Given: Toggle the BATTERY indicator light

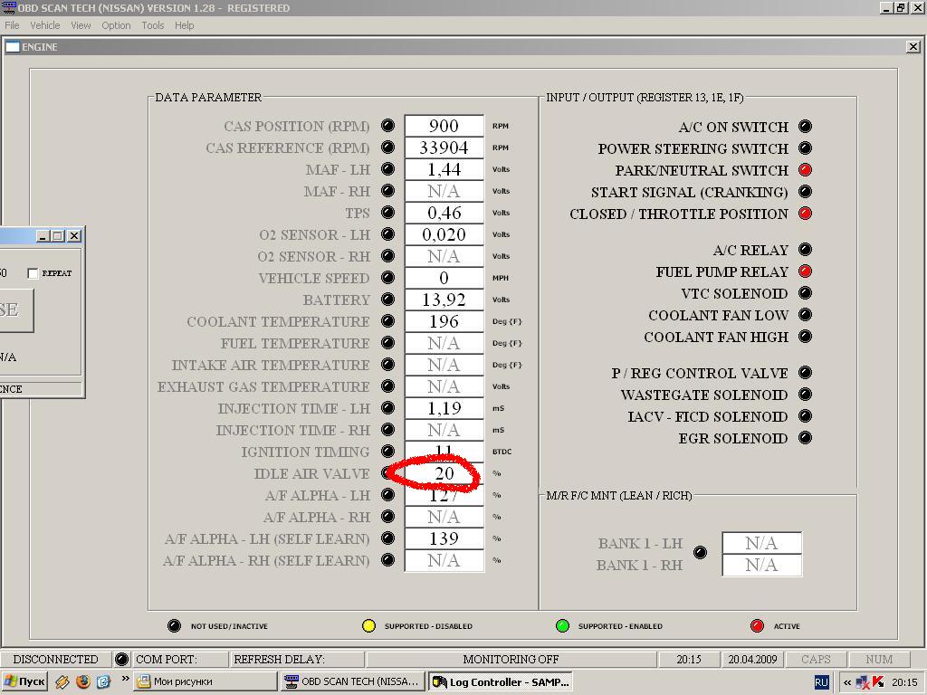Looking at the screenshot, I should click(x=387, y=299).
